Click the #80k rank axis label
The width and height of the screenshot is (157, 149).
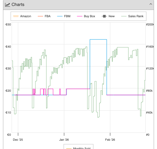click(x=149, y=91)
